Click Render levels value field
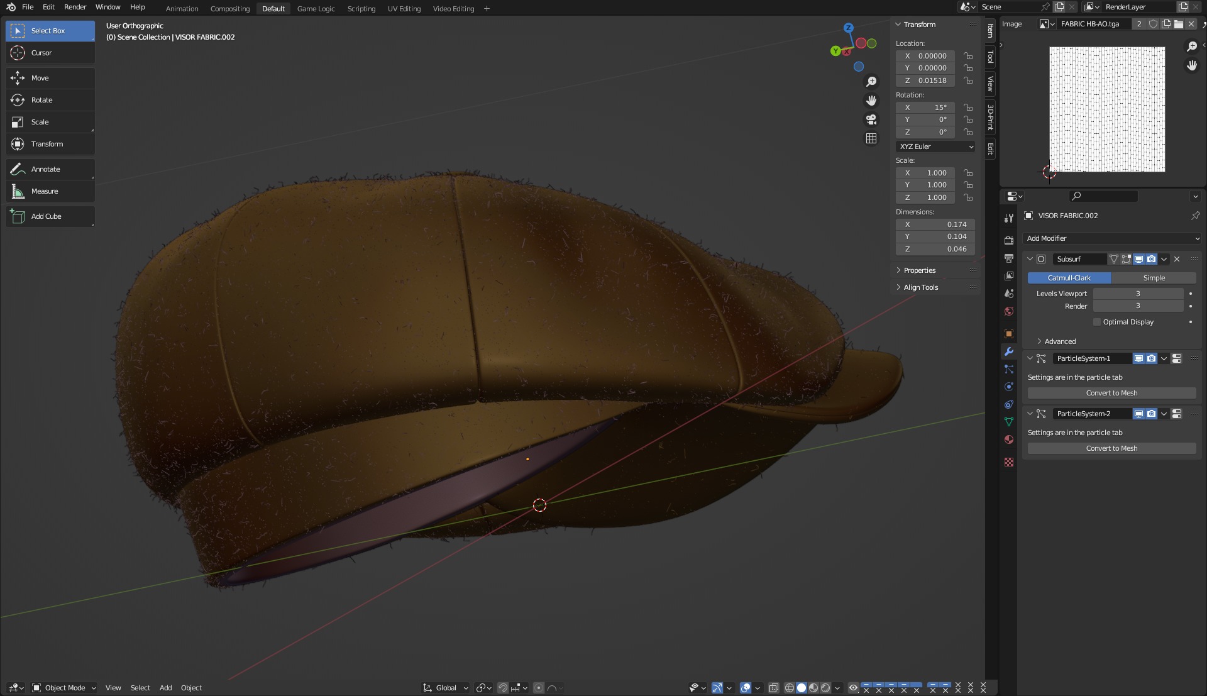 [x=1138, y=306]
